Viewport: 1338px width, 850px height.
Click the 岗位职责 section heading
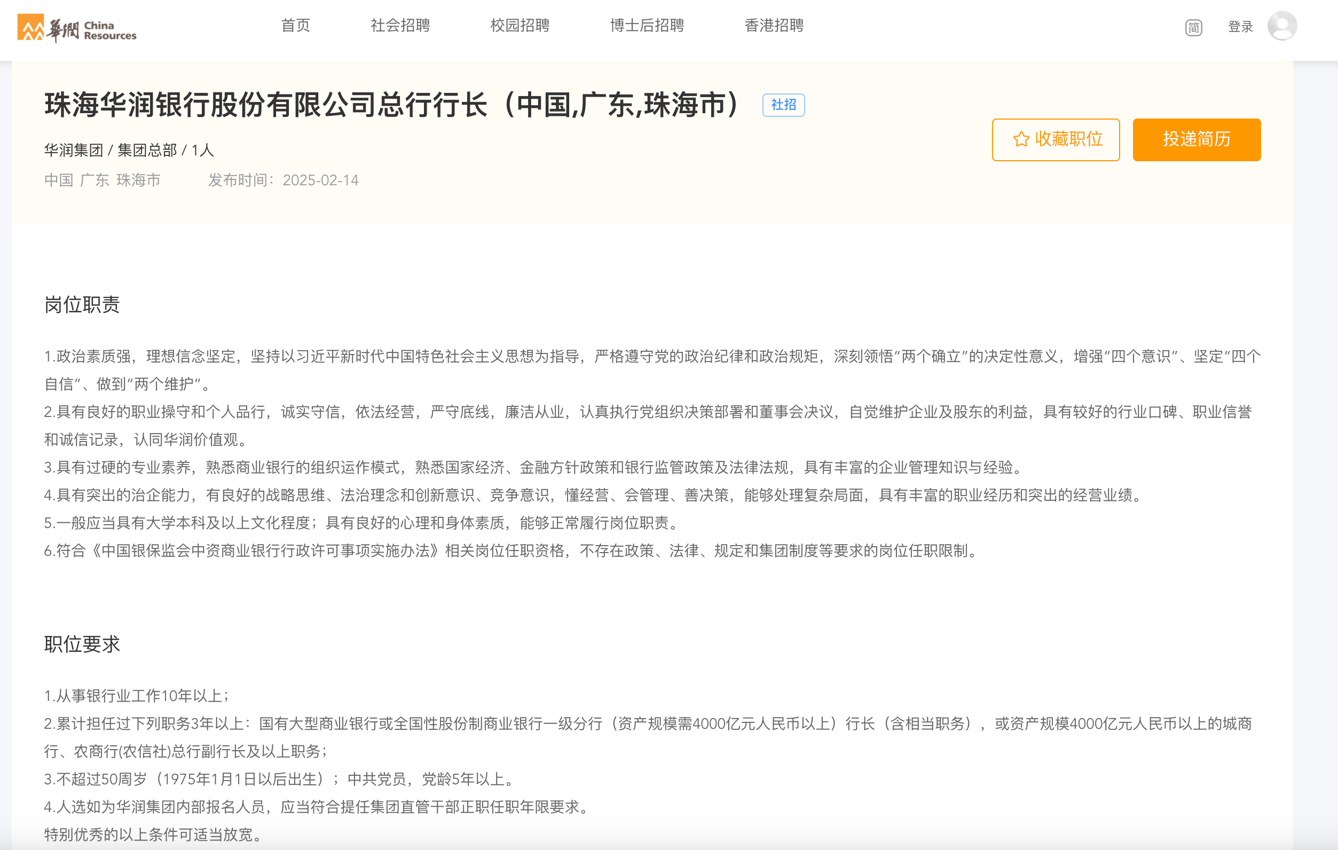tap(82, 304)
